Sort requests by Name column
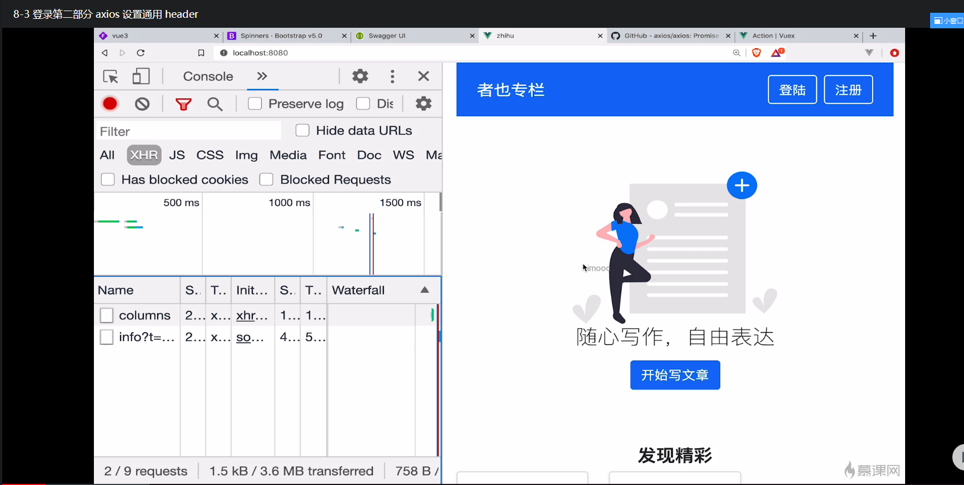This screenshot has width=964, height=485. 137,290
